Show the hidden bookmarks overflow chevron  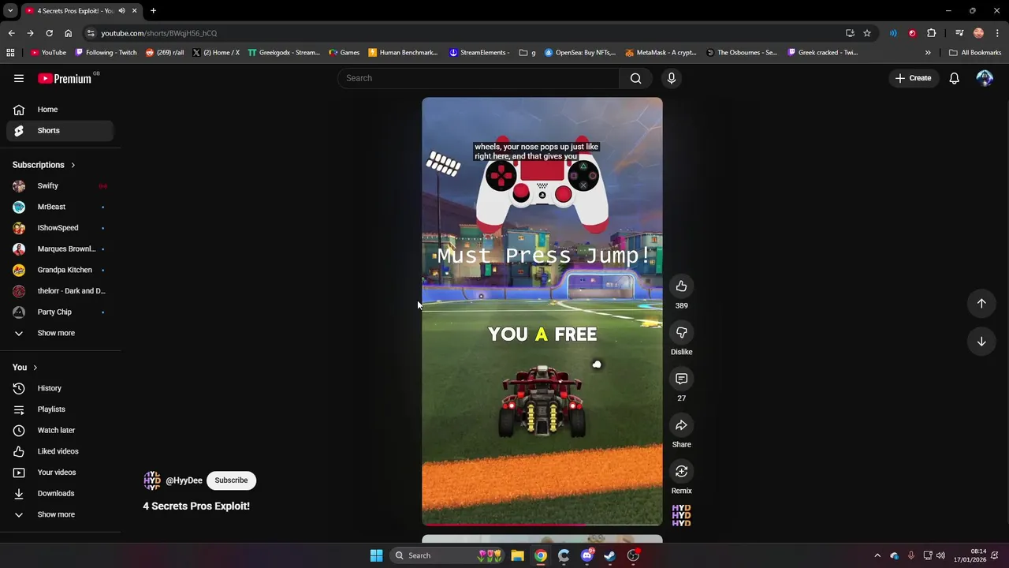click(928, 53)
